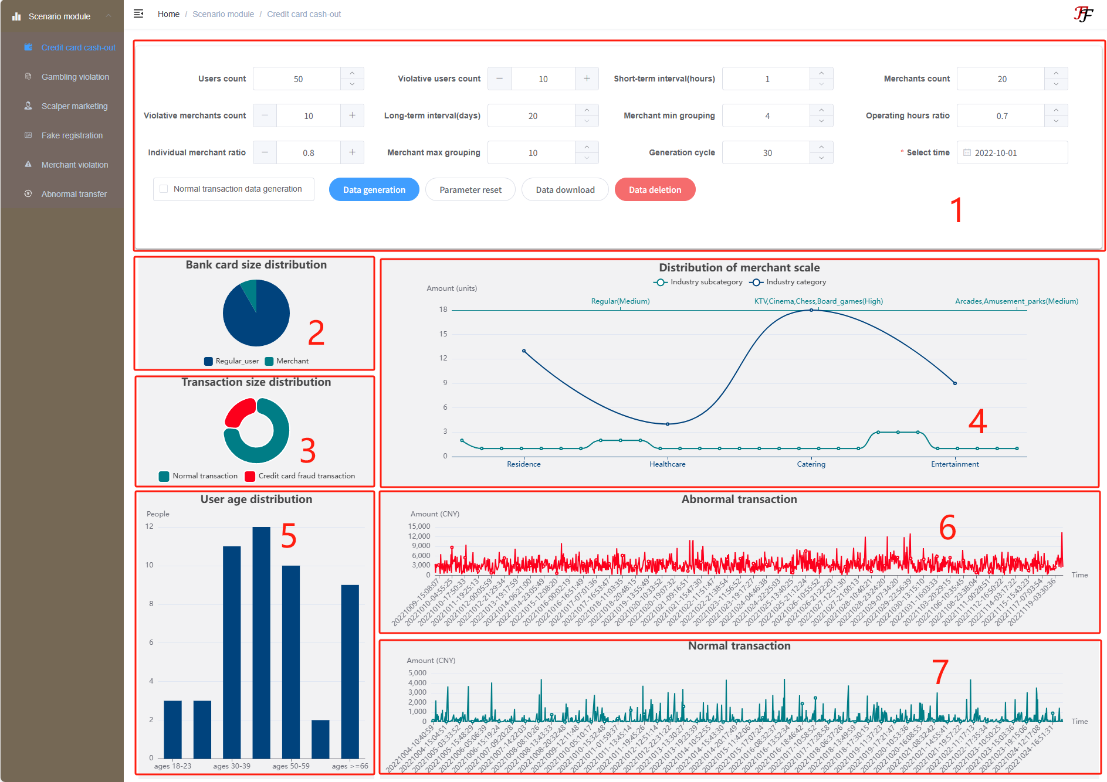Click the Merchant legend color swatch
Screen dimensions: 1107x782
(269, 361)
